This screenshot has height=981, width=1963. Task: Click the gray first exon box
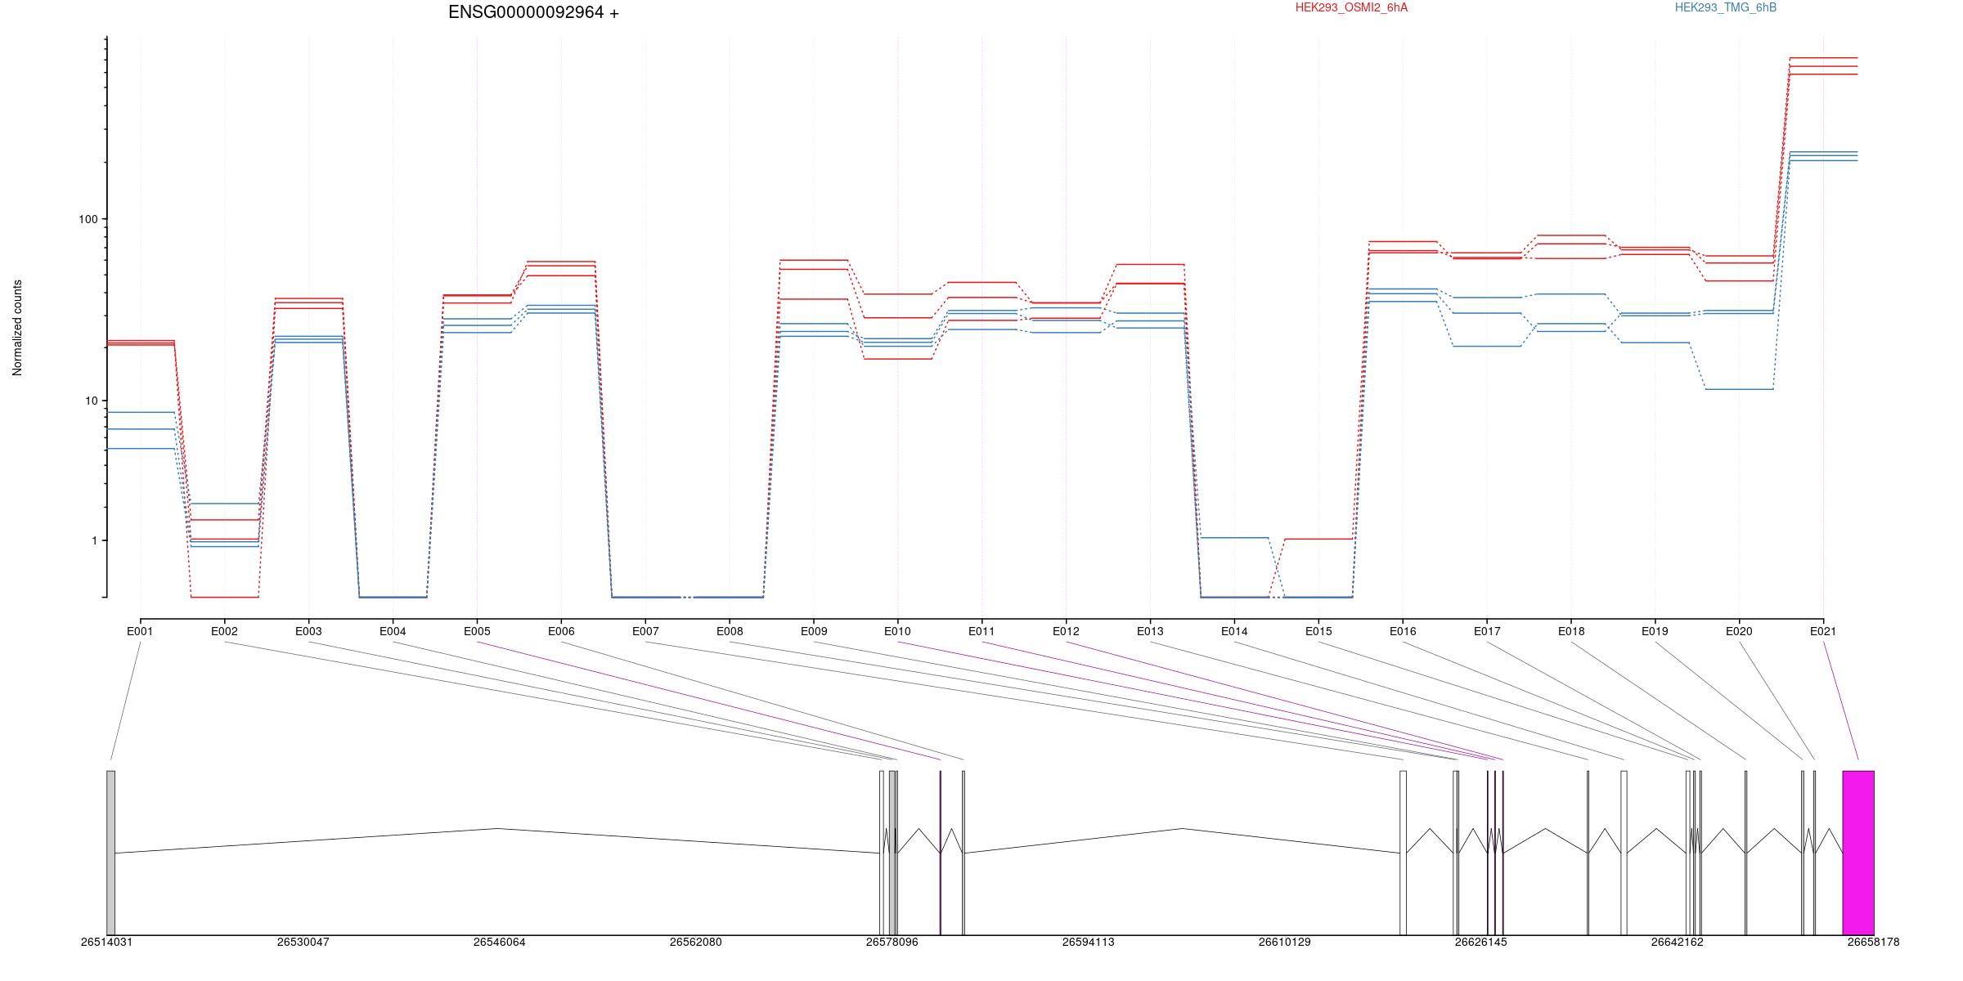(x=110, y=853)
